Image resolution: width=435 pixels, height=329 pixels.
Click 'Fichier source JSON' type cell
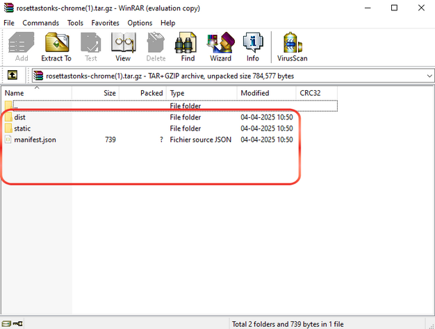coord(201,140)
